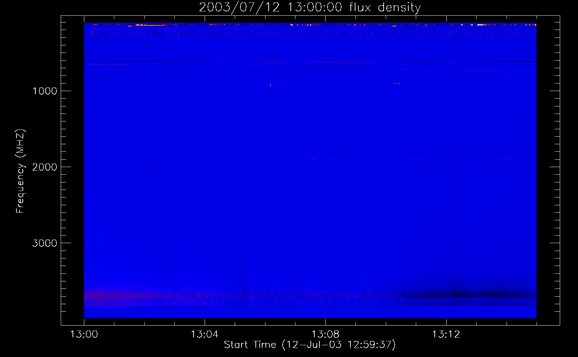Click the plot title '2003/07/12 13:00:00 flux density'

(x=310, y=7)
